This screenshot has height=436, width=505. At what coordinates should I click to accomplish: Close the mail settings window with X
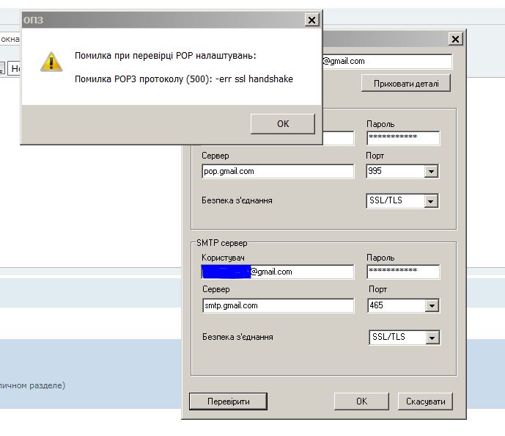(455, 39)
